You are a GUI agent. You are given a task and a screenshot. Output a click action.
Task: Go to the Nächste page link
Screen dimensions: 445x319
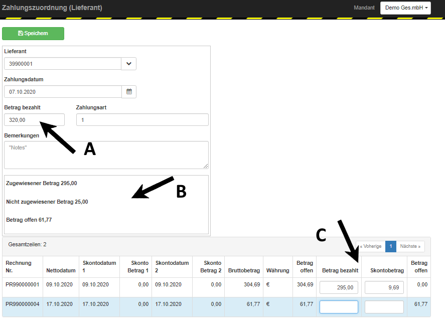point(410,246)
